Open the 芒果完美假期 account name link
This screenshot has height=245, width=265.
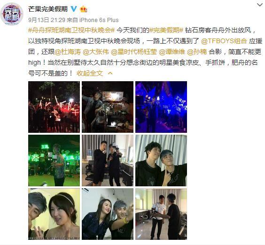click(x=48, y=9)
